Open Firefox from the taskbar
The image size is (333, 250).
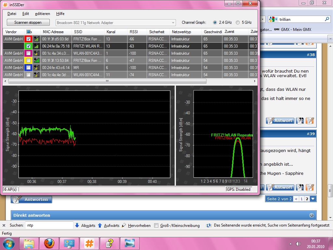click(49, 243)
